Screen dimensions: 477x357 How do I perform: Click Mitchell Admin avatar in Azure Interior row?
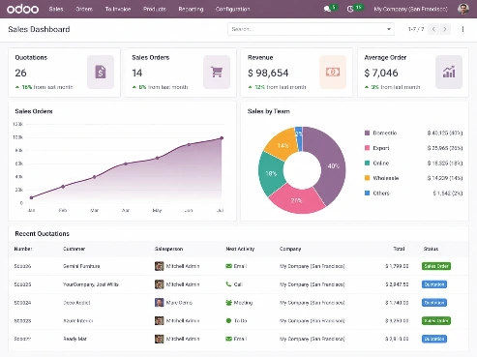click(159, 320)
